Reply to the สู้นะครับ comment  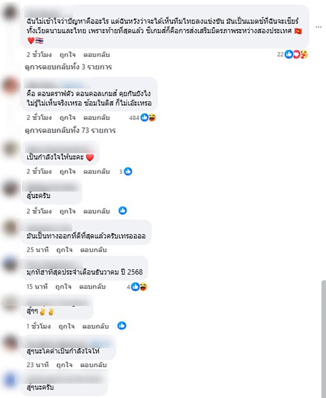pos(97,211)
